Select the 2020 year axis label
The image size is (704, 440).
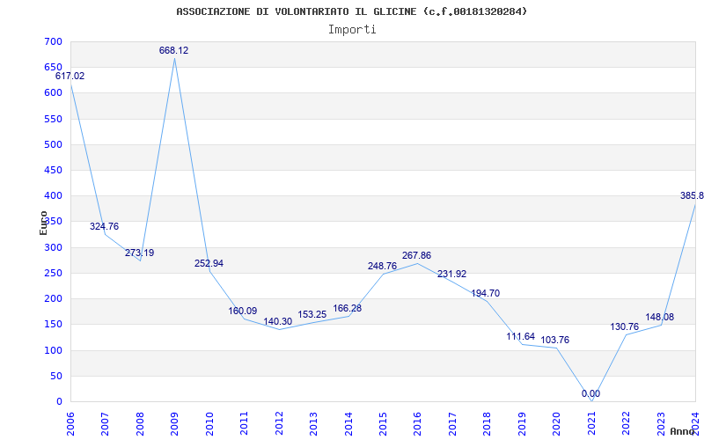pos(557,423)
